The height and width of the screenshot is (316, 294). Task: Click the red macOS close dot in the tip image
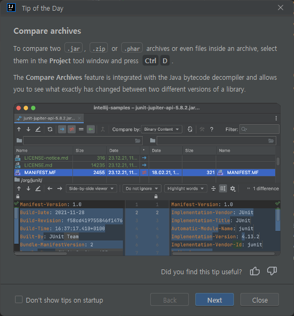point(19,108)
